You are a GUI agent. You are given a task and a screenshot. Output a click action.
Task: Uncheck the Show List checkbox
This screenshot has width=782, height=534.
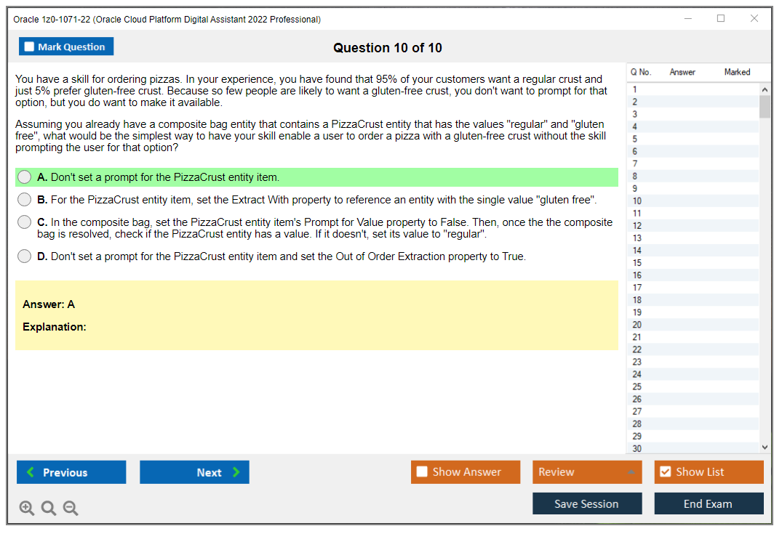point(665,472)
